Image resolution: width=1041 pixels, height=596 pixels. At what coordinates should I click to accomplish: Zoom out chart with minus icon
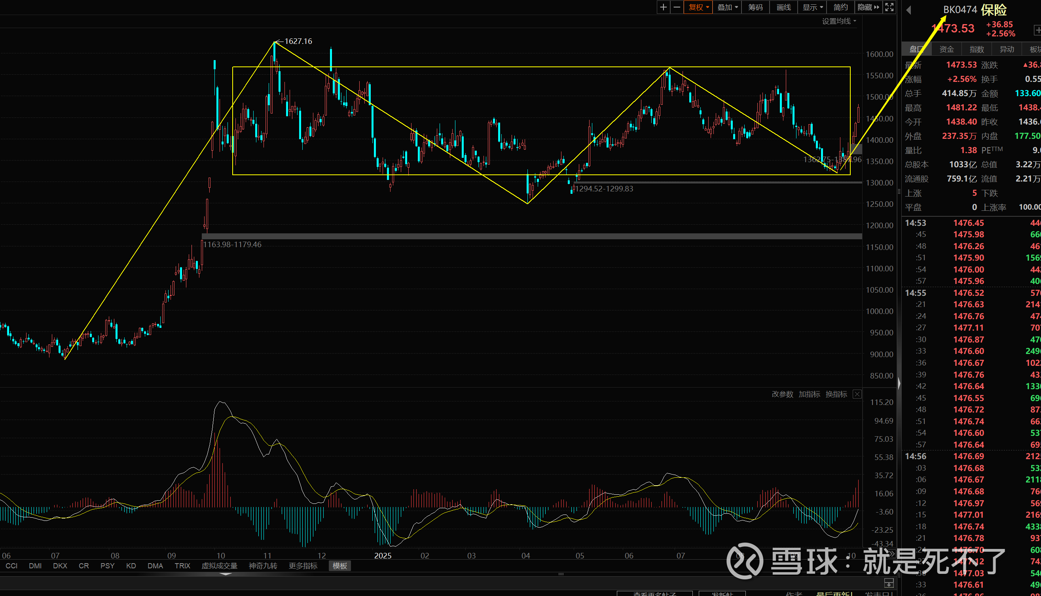(x=677, y=7)
